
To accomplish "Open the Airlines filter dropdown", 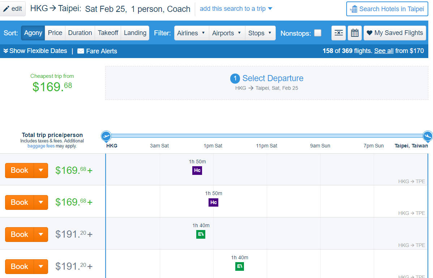I will [191, 33].
